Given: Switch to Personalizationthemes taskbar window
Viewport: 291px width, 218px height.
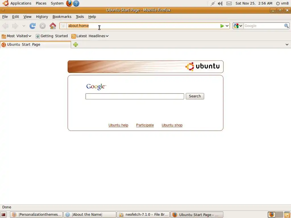Looking at the screenshot, I should click(36, 215).
